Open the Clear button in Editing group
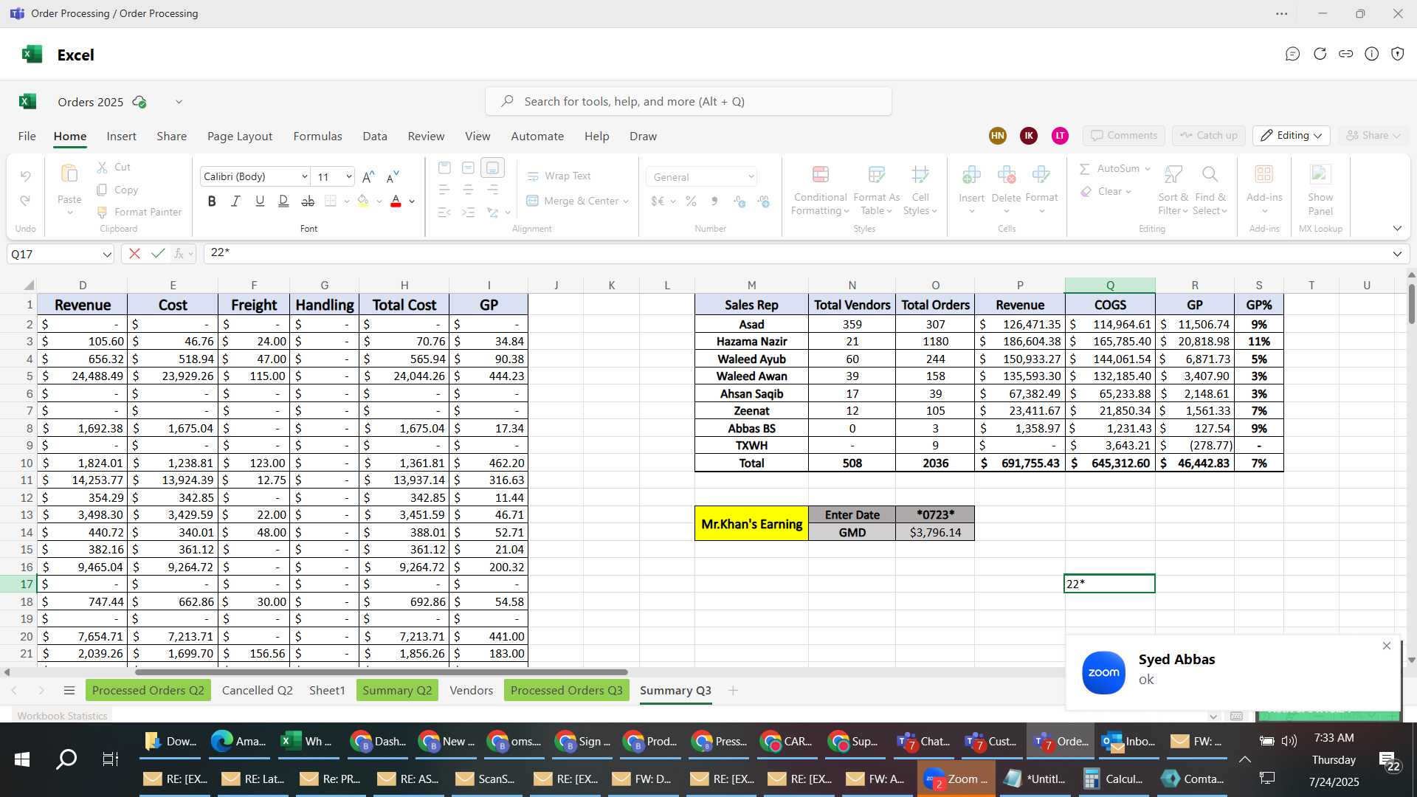 [1106, 191]
